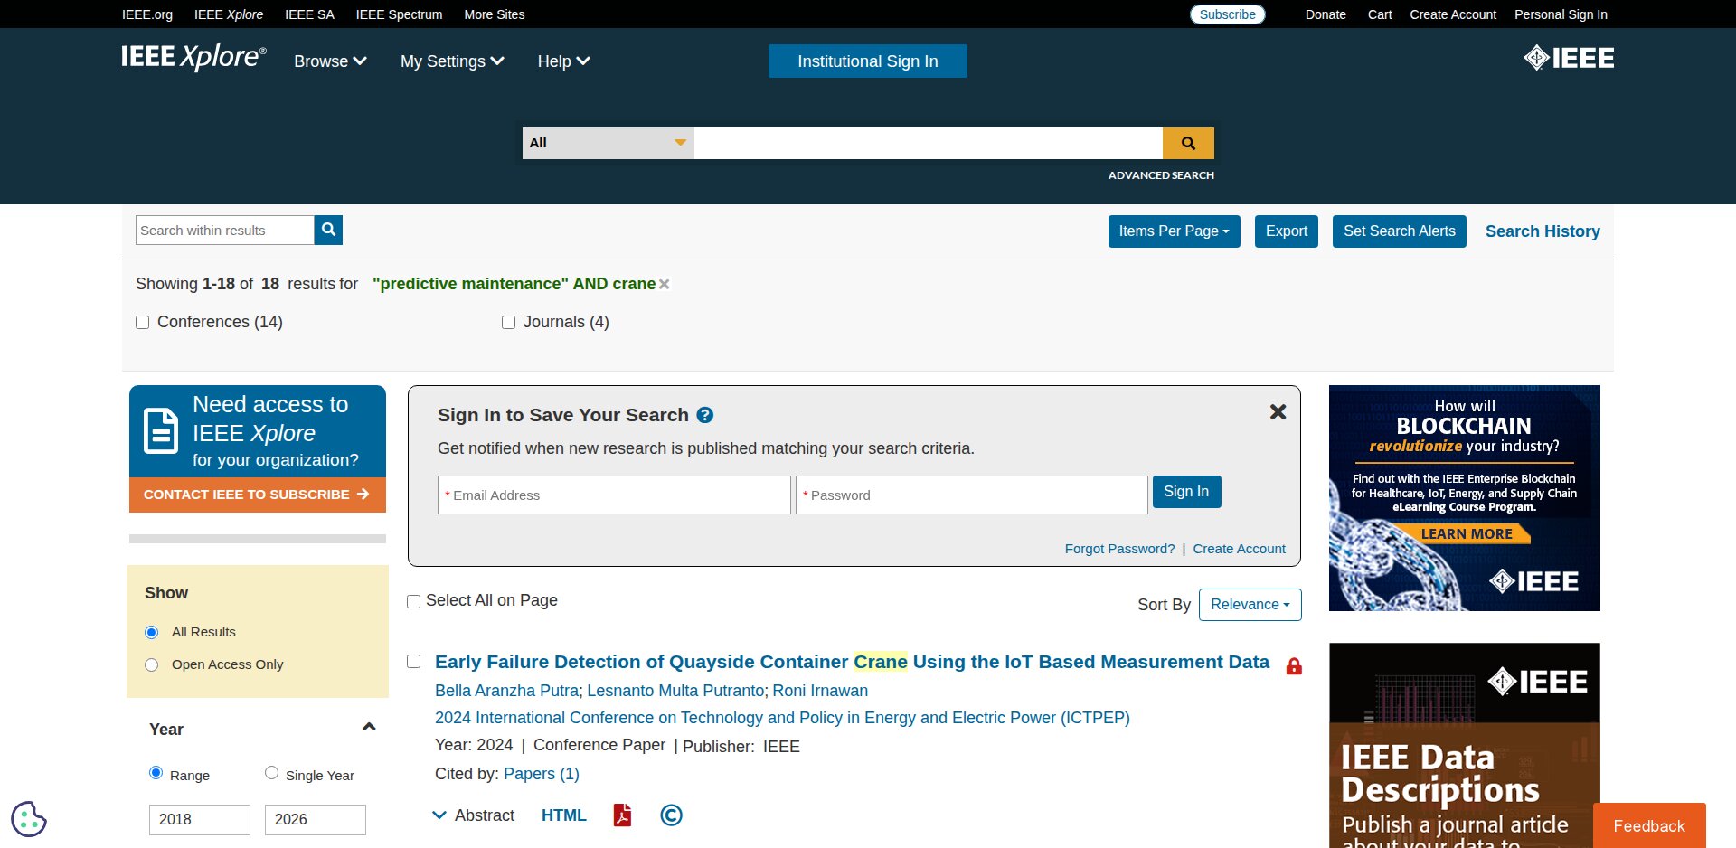
Task: Click the Export button
Action: point(1286,231)
